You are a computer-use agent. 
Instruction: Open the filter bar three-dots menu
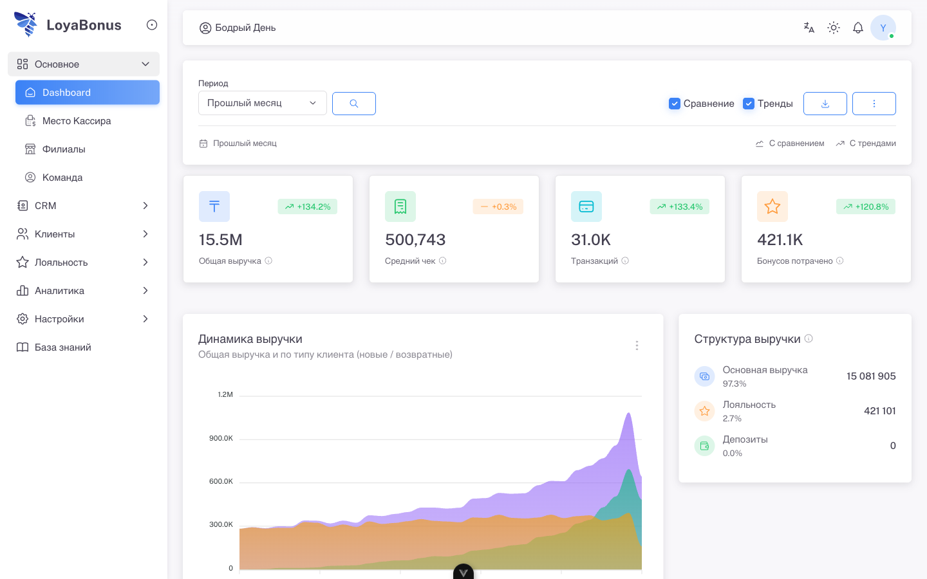tap(874, 104)
